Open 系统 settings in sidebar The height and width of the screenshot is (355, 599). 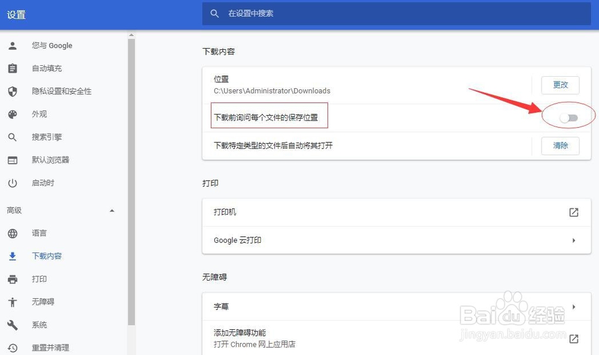(39, 325)
